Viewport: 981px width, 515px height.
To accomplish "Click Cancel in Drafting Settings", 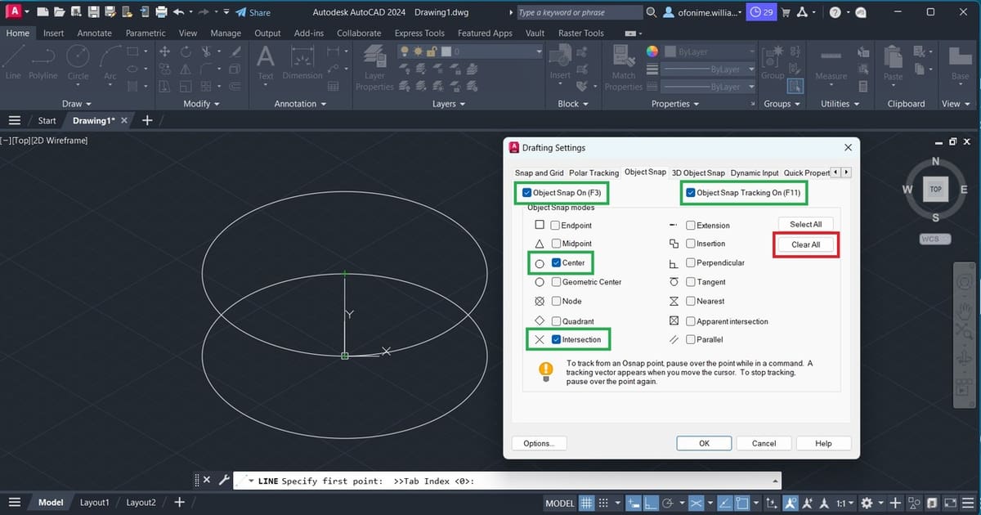I will pos(764,443).
